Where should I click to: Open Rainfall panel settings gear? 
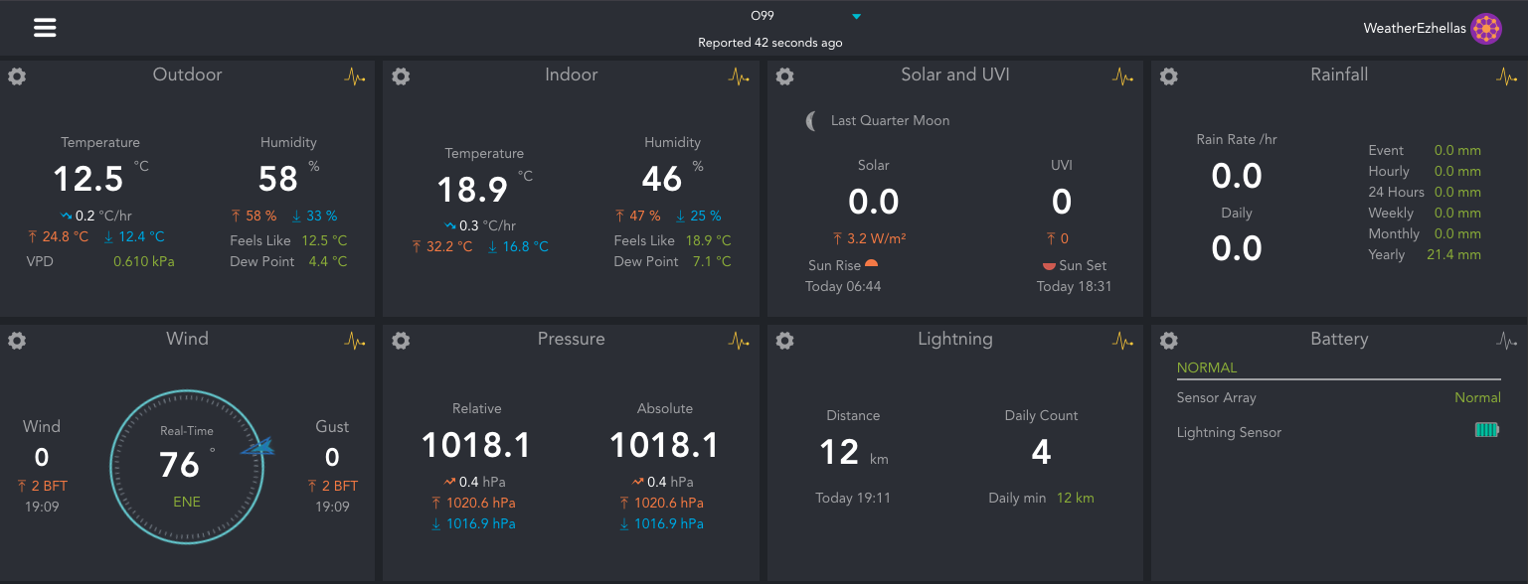tap(1169, 76)
